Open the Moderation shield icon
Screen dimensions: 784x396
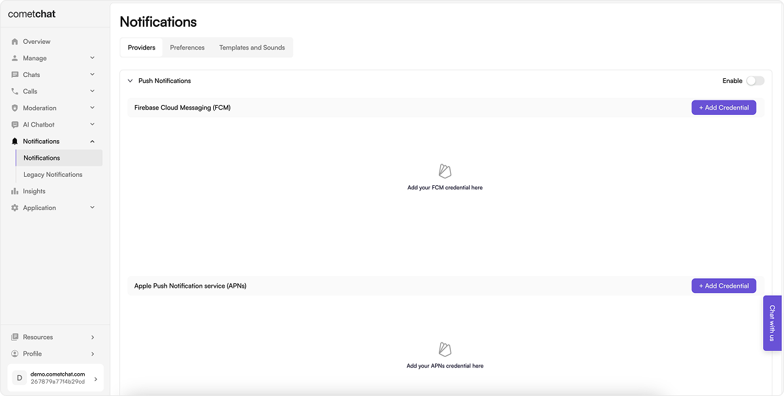14,108
